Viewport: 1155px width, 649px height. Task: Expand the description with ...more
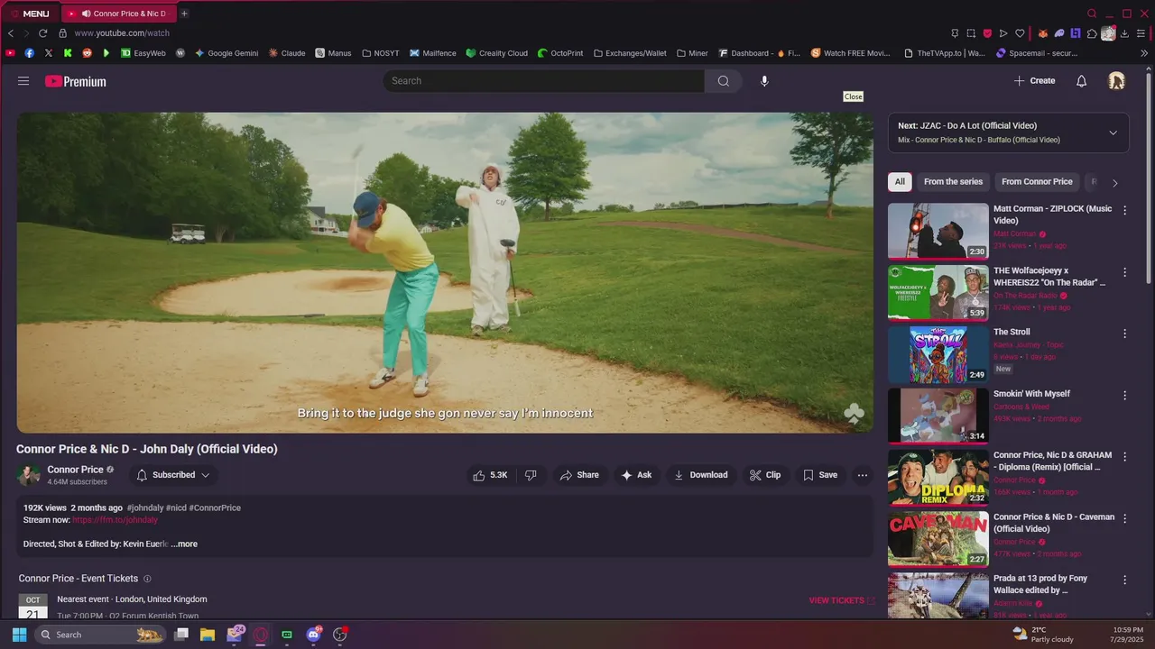(x=184, y=544)
